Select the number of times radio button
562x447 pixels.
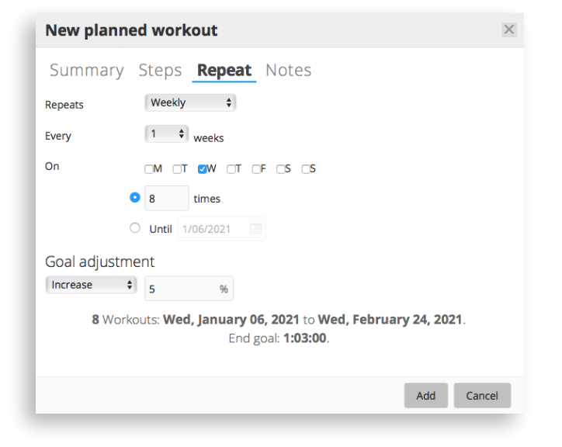pos(135,198)
